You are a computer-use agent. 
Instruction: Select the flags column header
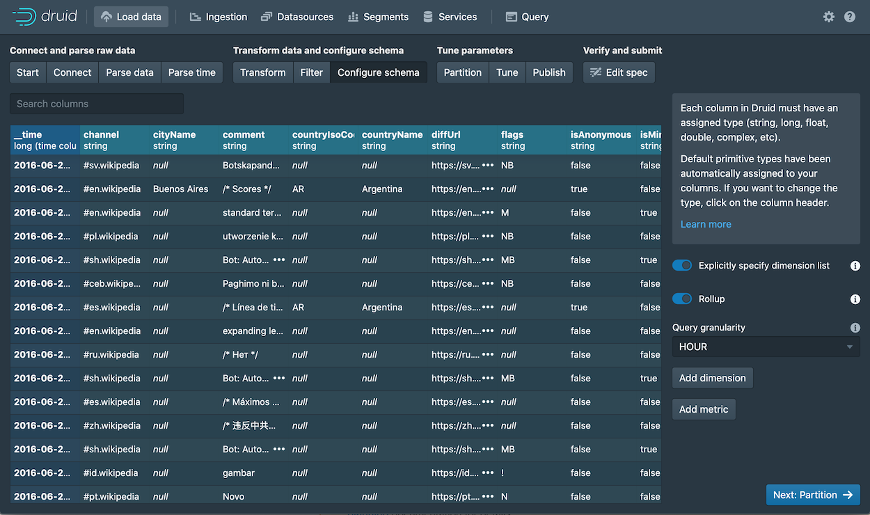point(532,140)
